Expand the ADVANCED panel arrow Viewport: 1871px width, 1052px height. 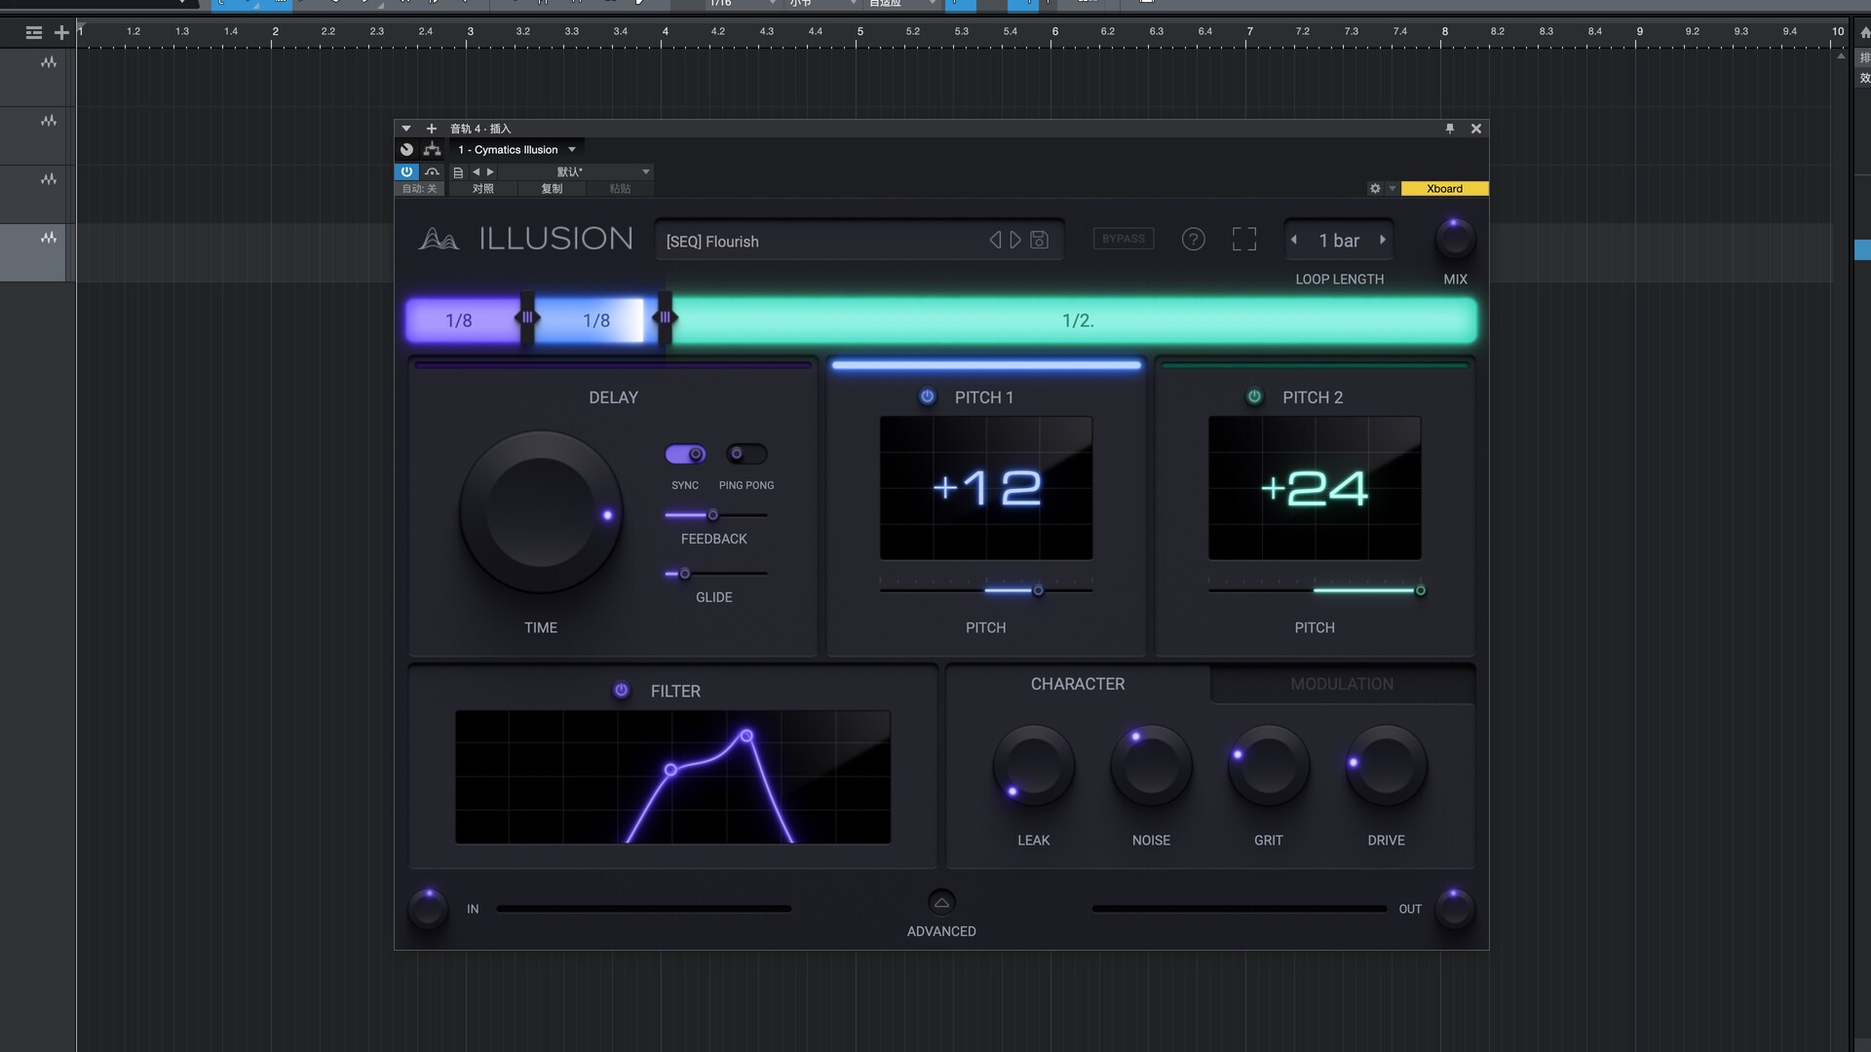[941, 902]
